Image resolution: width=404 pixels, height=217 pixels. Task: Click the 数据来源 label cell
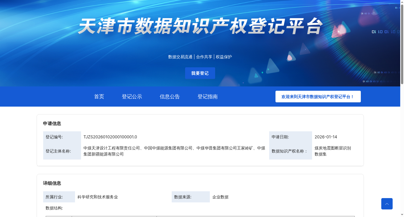(x=191, y=197)
